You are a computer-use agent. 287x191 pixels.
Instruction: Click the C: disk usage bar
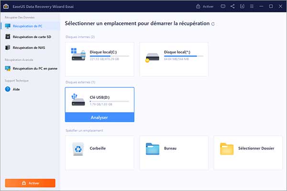[110, 56]
